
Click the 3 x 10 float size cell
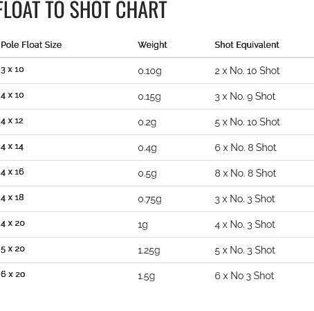[x=12, y=70]
